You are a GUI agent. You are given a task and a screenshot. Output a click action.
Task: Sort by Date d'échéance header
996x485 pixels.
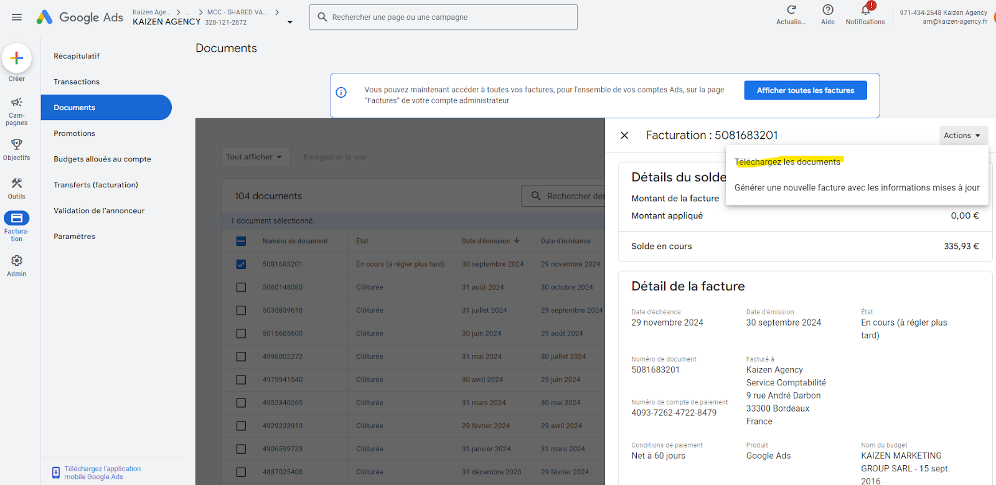click(x=566, y=241)
